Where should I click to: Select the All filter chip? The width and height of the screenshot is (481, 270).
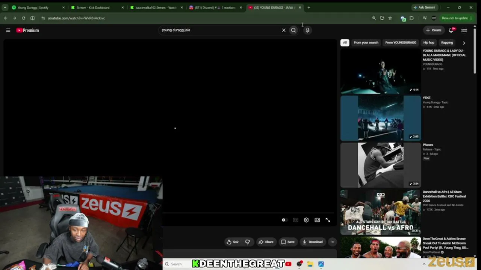345,43
